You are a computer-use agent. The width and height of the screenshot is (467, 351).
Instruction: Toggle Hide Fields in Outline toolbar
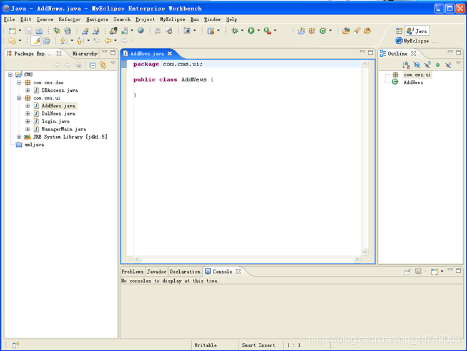[x=416, y=65]
